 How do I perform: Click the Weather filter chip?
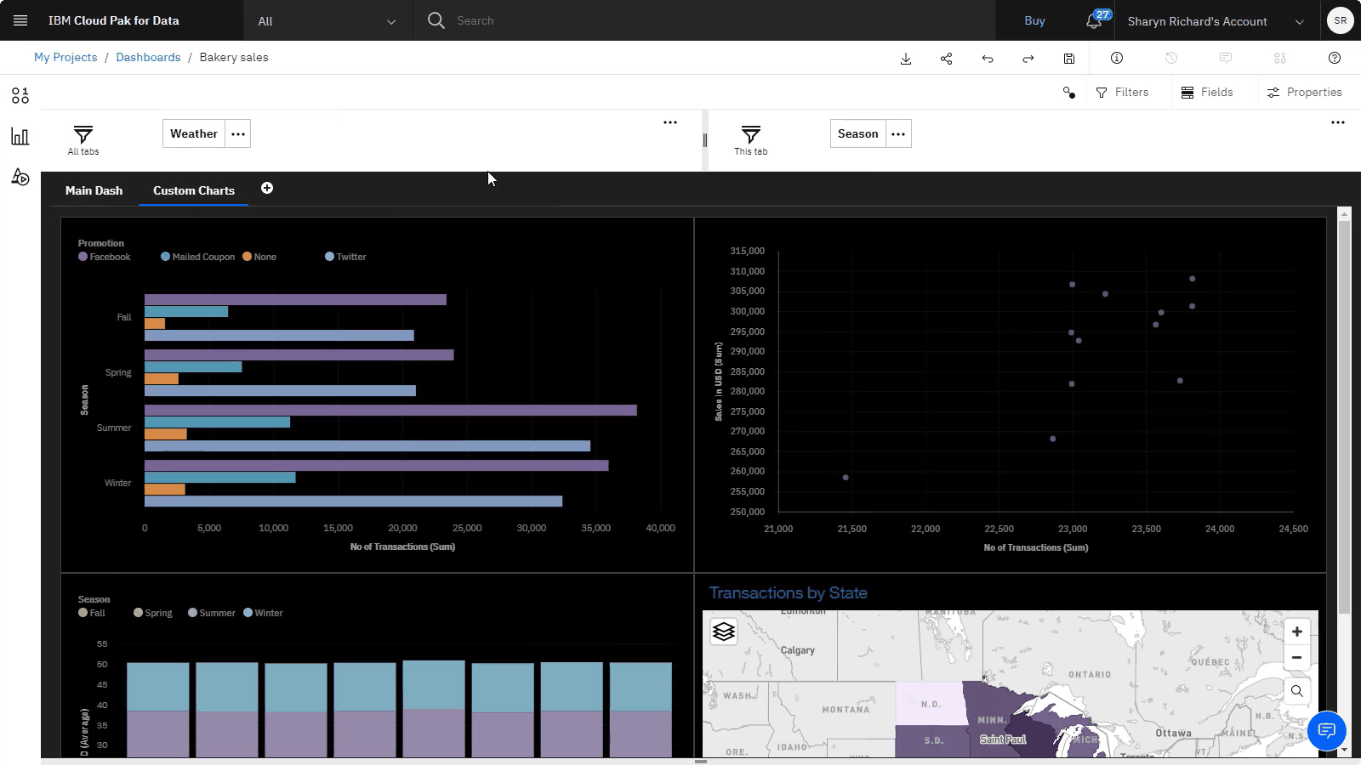(x=194, y=133)
